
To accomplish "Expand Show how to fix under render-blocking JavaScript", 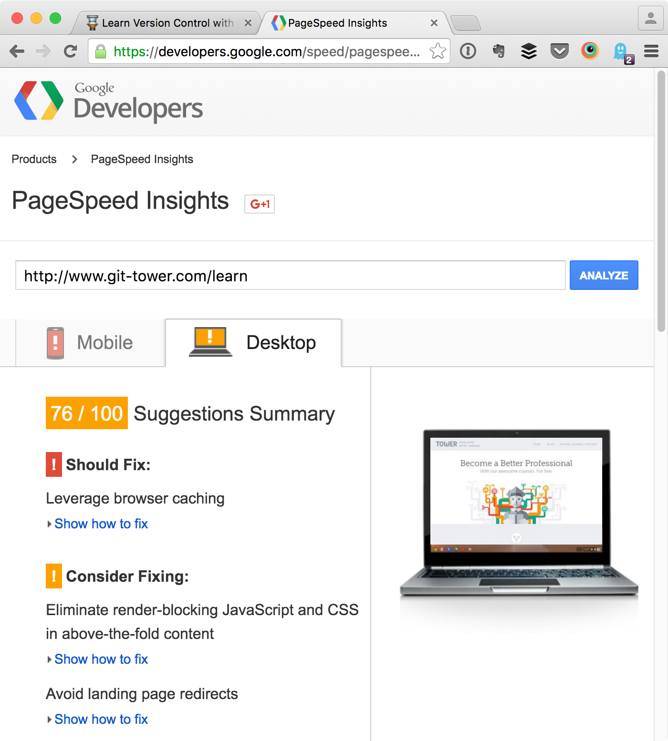I will click(x=101, y=659).
